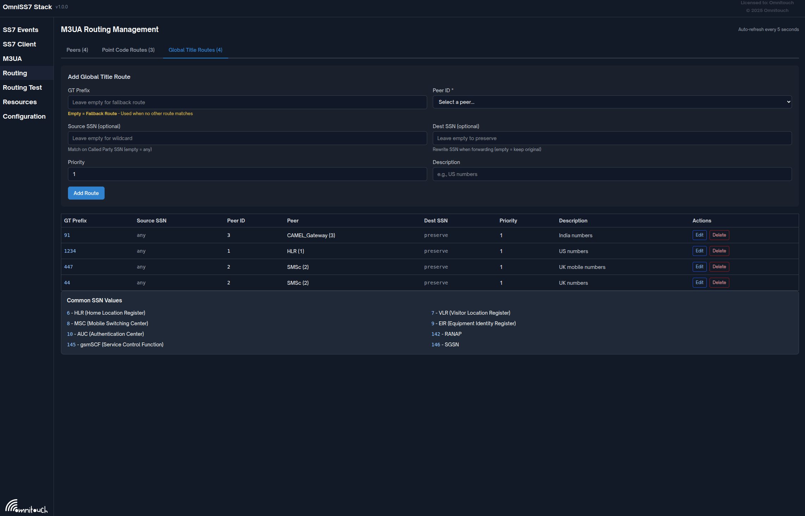
Task: Click the Priority field
Action: coord(247,174)
